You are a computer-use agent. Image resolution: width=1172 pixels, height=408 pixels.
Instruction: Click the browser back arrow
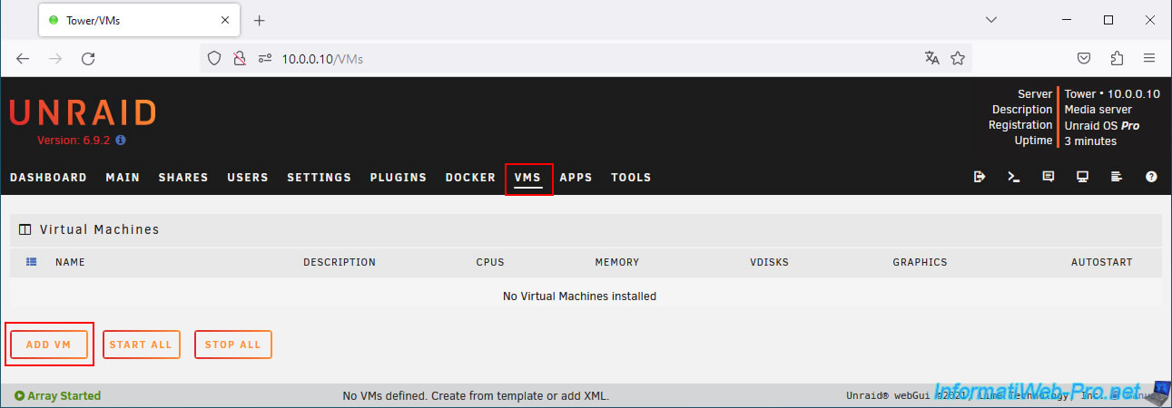(x=23, y=58)
